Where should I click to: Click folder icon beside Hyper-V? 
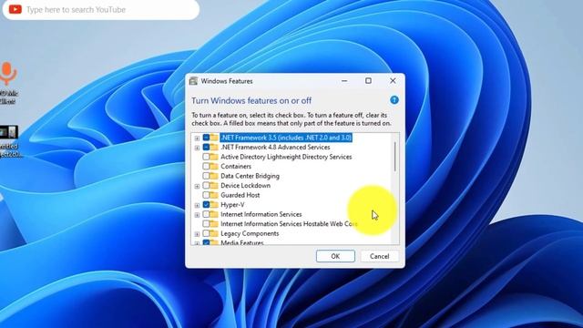tap(214, 204)
